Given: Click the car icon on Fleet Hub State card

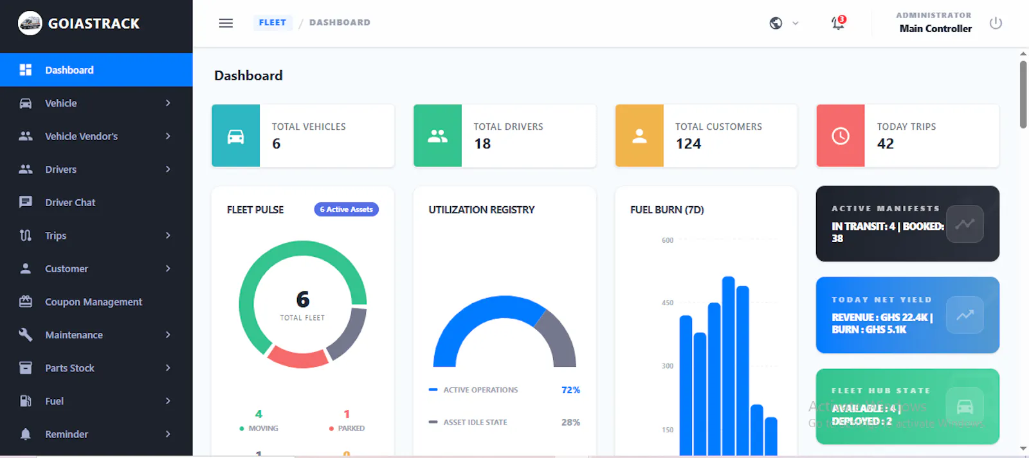Looking at the screenshot, I should [965, 407].
